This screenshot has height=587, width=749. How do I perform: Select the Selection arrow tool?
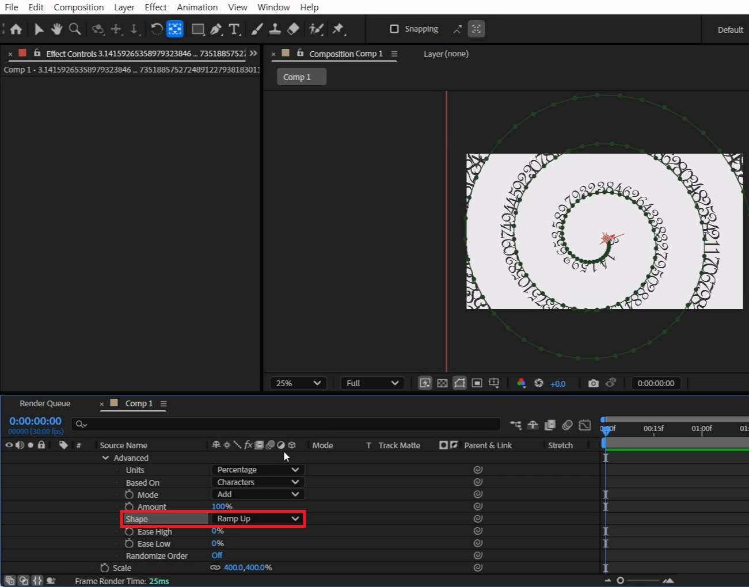click(x=39, y=29)
